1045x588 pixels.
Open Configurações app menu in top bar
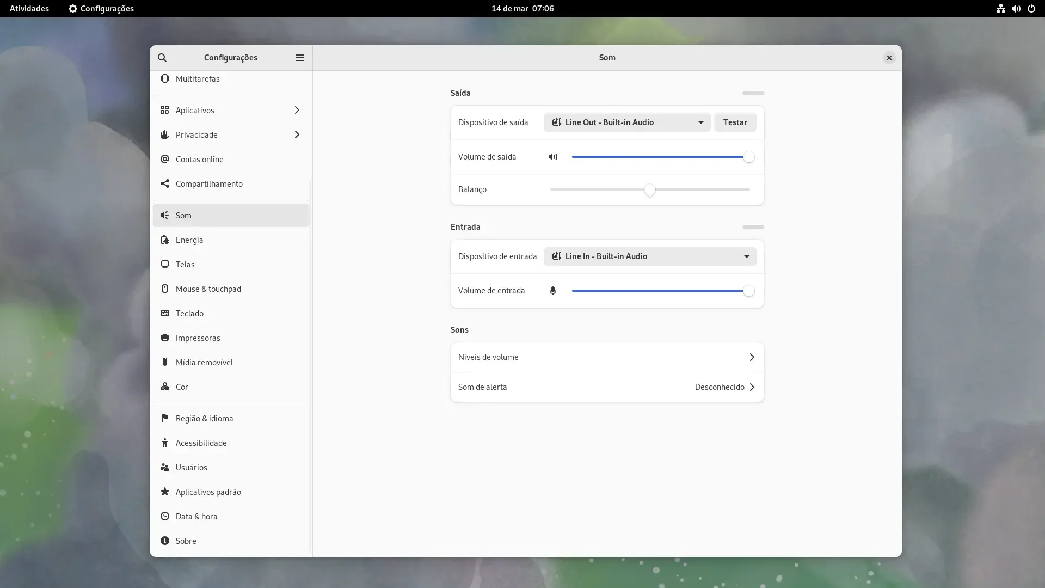tap(101, 9)
